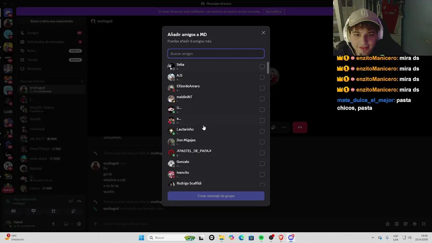Select Gonzalo's checkbox

pyautogui.click(x=262, y=164)
